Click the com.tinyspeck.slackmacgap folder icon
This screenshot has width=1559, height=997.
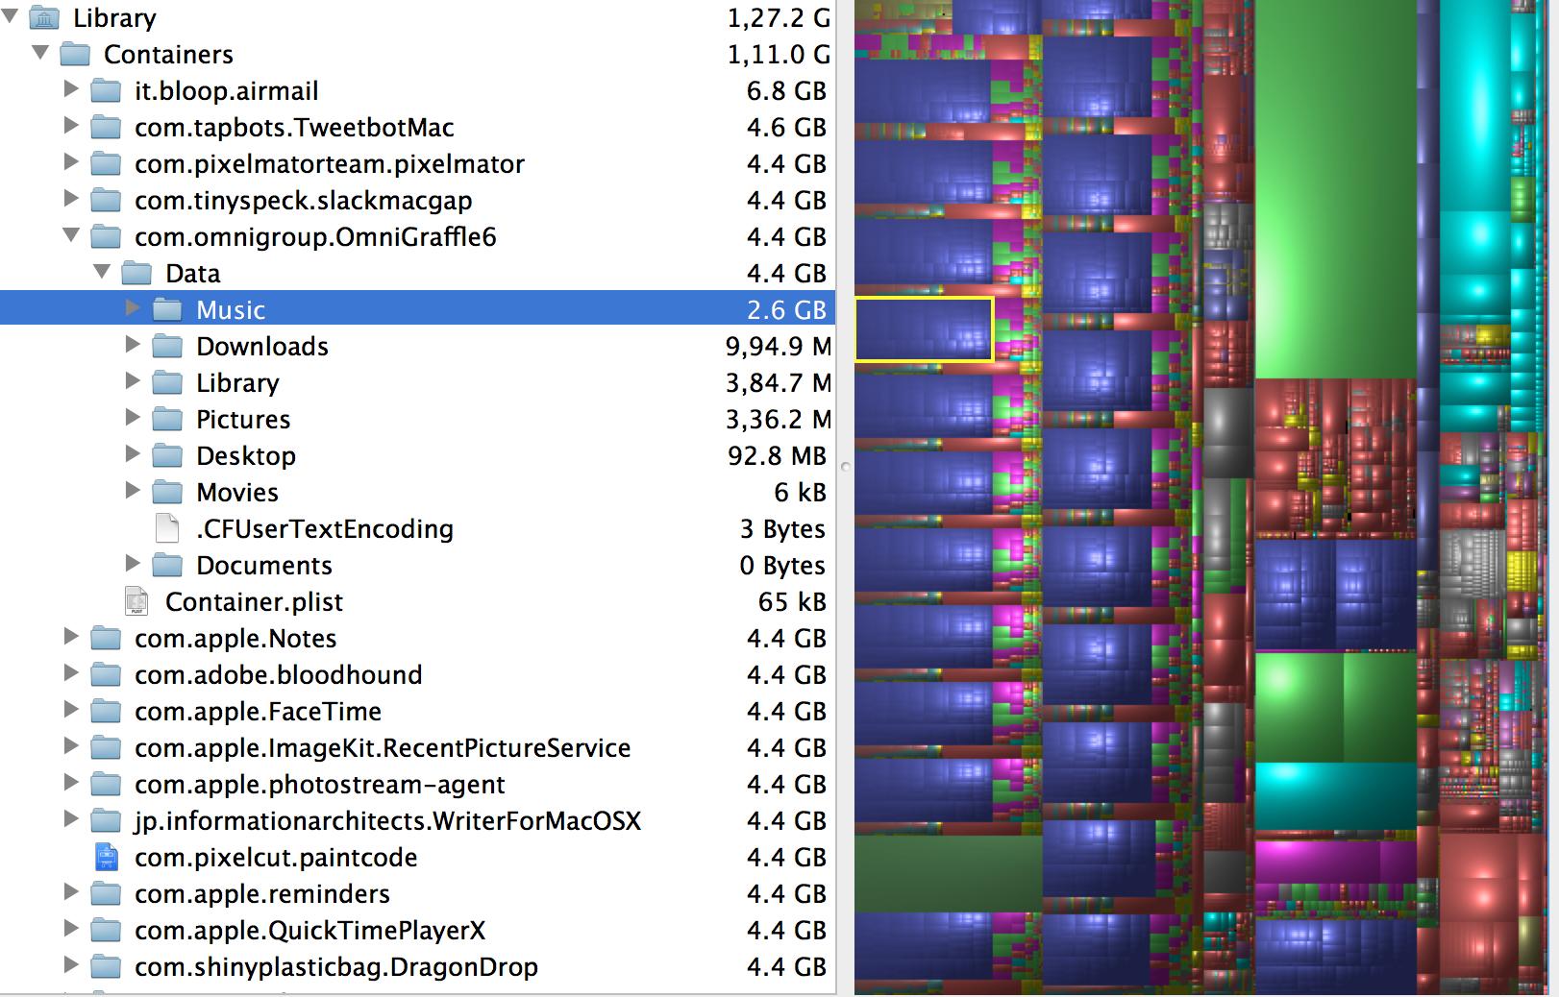pyautogui.click(x=106, y=201)
